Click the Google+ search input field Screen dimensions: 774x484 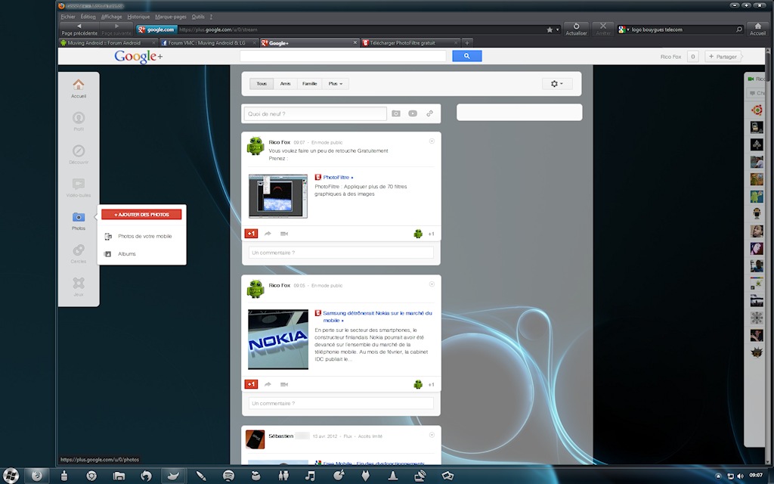[x=343, y=56]
